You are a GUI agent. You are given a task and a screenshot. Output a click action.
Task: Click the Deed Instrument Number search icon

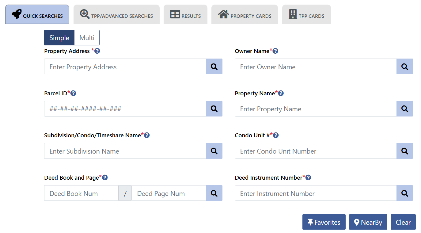click(404, 193)
